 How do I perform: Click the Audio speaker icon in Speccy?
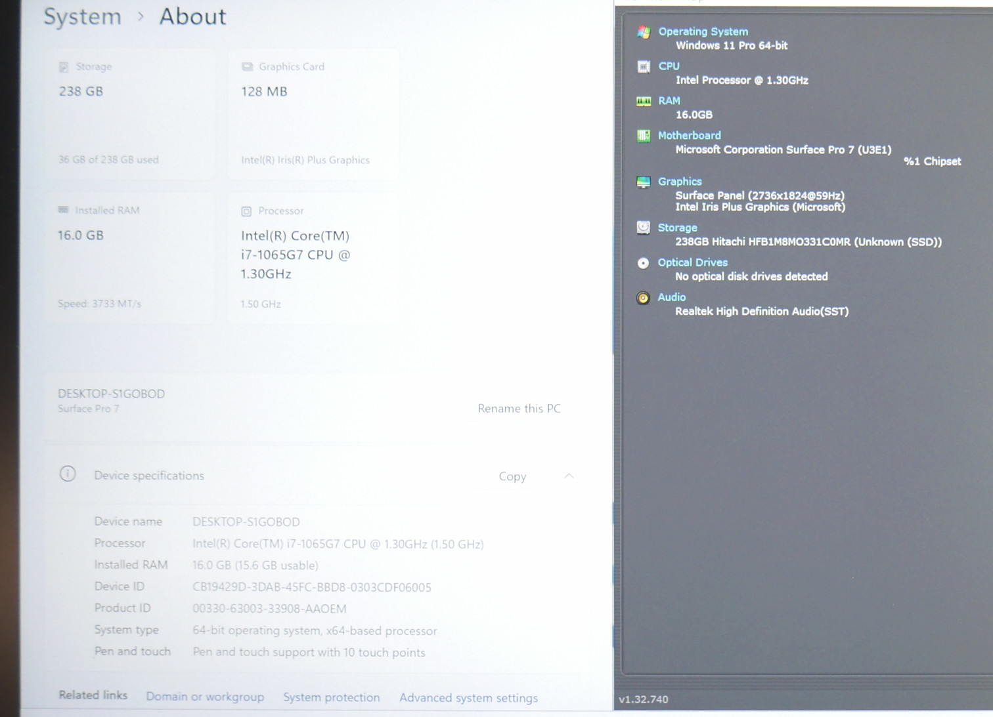[x=643, y=298]
